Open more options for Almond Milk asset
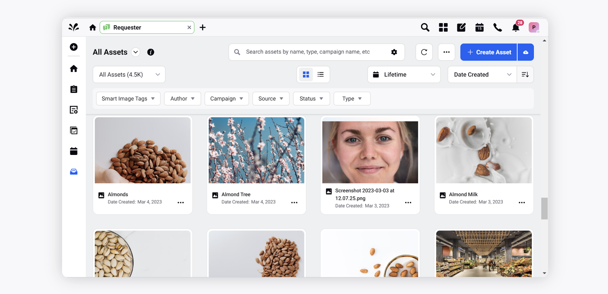 pyautogui.click(x=522, y=203)
